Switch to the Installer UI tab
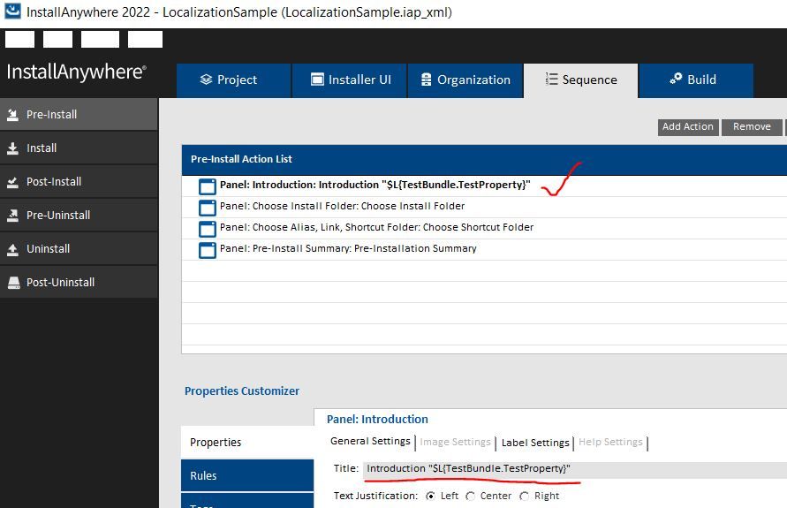The image size is (787, 508). pos(349,80)
